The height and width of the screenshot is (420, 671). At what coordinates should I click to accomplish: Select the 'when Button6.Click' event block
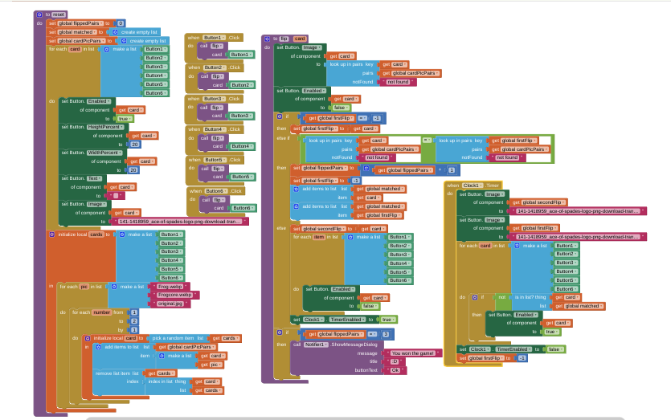(x=197, y=191)
